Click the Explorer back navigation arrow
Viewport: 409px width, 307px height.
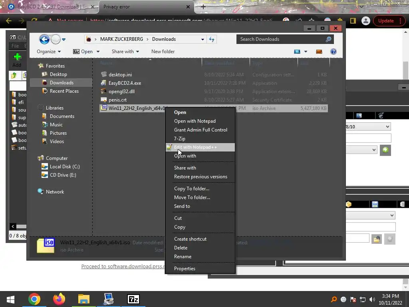tap(44, 40)
